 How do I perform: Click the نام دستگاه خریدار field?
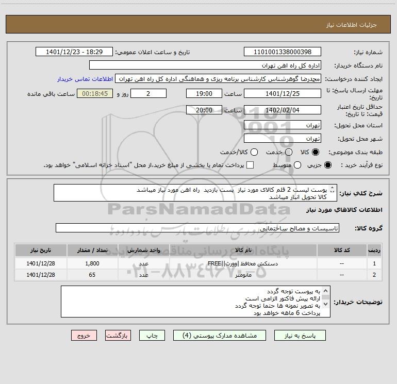pyautogui.click(x=205, y=65)
